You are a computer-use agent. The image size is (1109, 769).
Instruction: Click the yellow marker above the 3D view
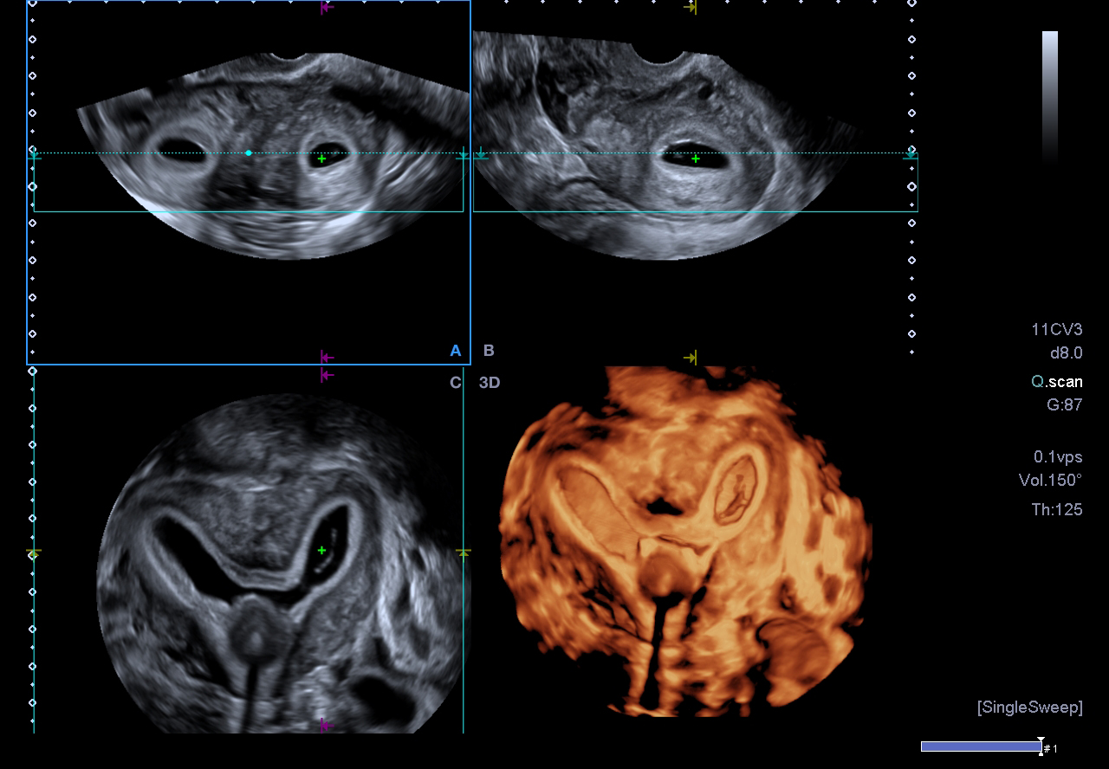[690, 358]
